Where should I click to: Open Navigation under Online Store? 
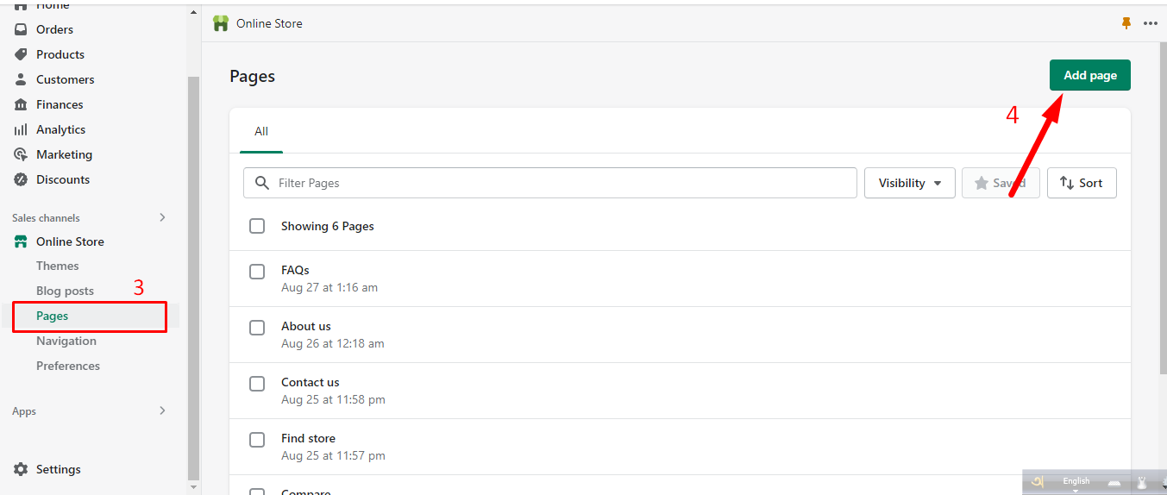point(66,341)
